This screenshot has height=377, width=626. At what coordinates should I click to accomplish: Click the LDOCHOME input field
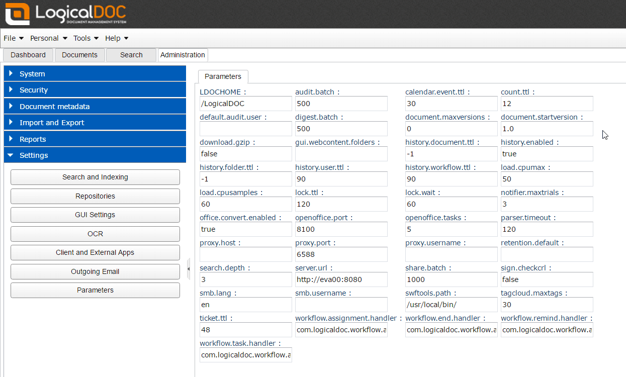pyautogui.click(x=245, y=104)
